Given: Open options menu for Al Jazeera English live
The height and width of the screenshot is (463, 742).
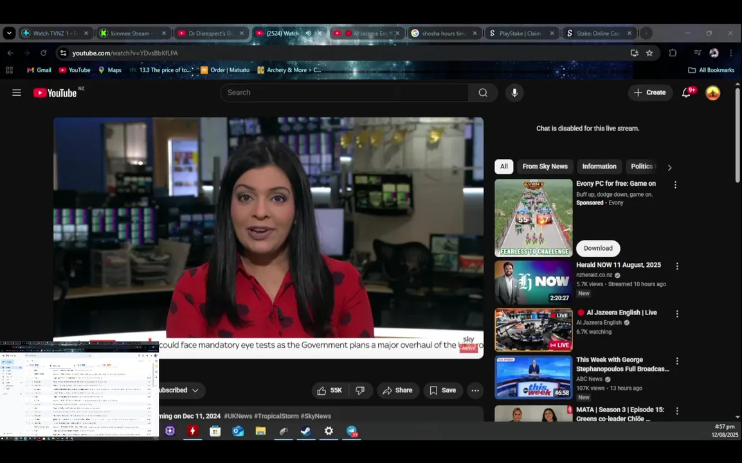Looking at the screenshot, I should point(677,314).
